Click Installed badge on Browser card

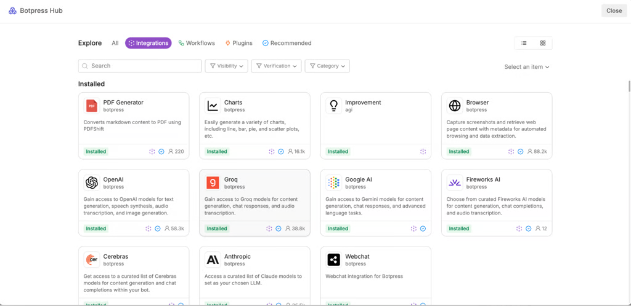point(459,152)
